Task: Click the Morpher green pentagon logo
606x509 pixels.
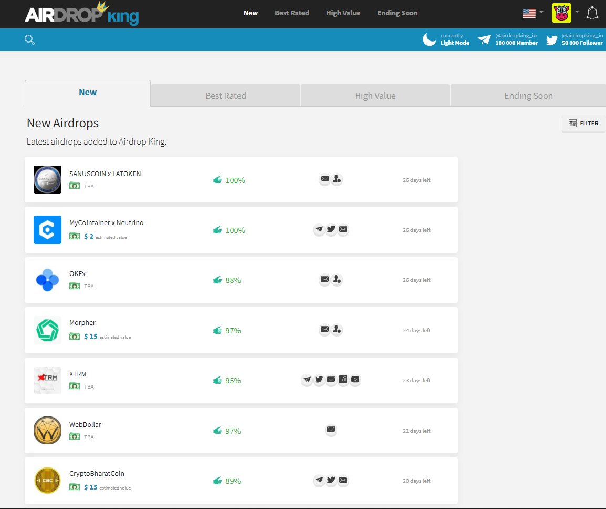Action: click(x=48, y=330)
